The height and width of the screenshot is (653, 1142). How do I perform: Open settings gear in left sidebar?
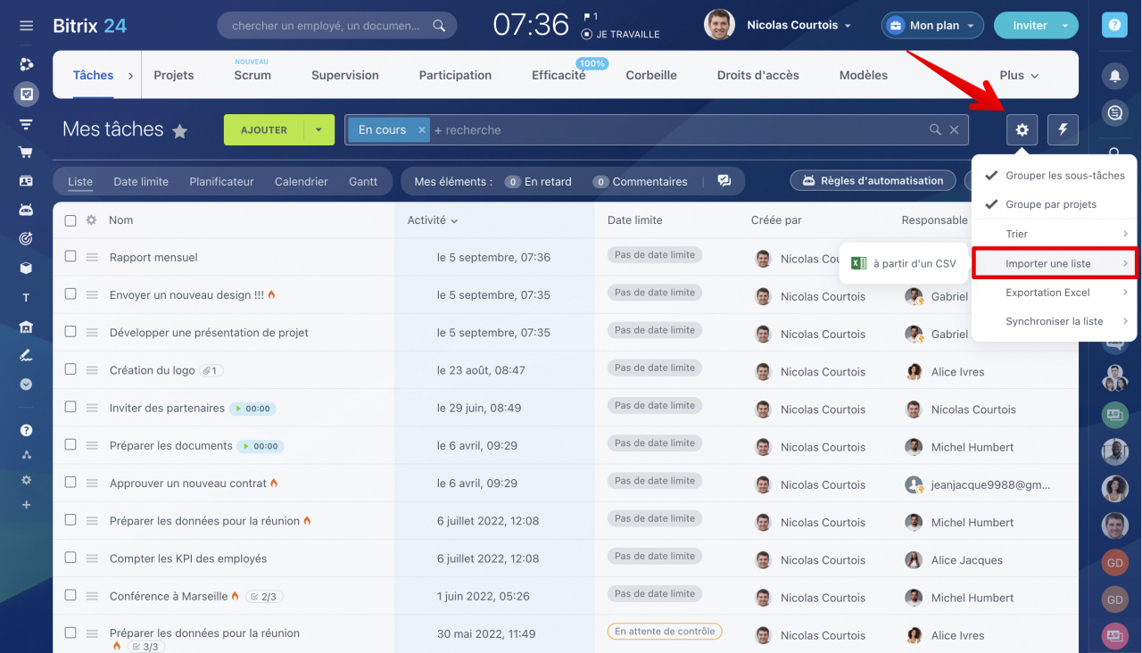26,480
